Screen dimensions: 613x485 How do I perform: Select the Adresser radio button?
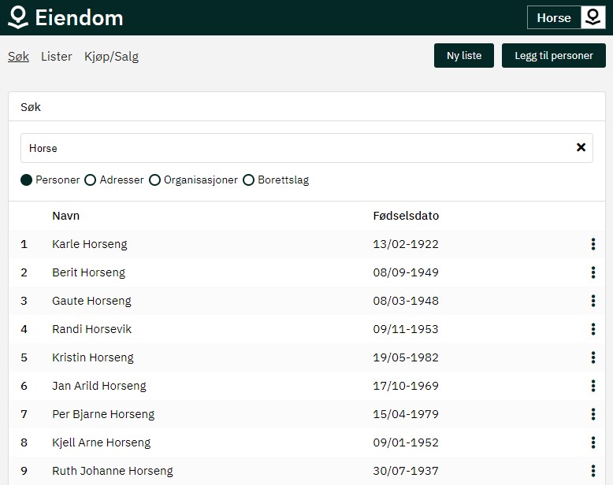pyautogui.click(x=91, y=180)
